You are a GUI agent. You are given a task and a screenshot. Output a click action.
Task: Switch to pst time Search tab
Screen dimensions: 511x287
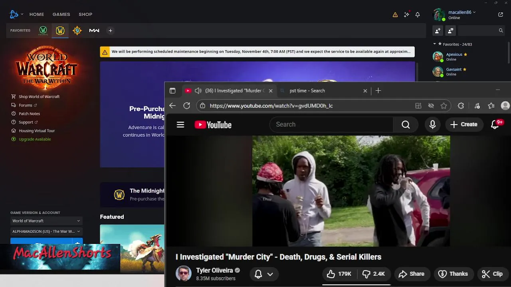(323, 91)
